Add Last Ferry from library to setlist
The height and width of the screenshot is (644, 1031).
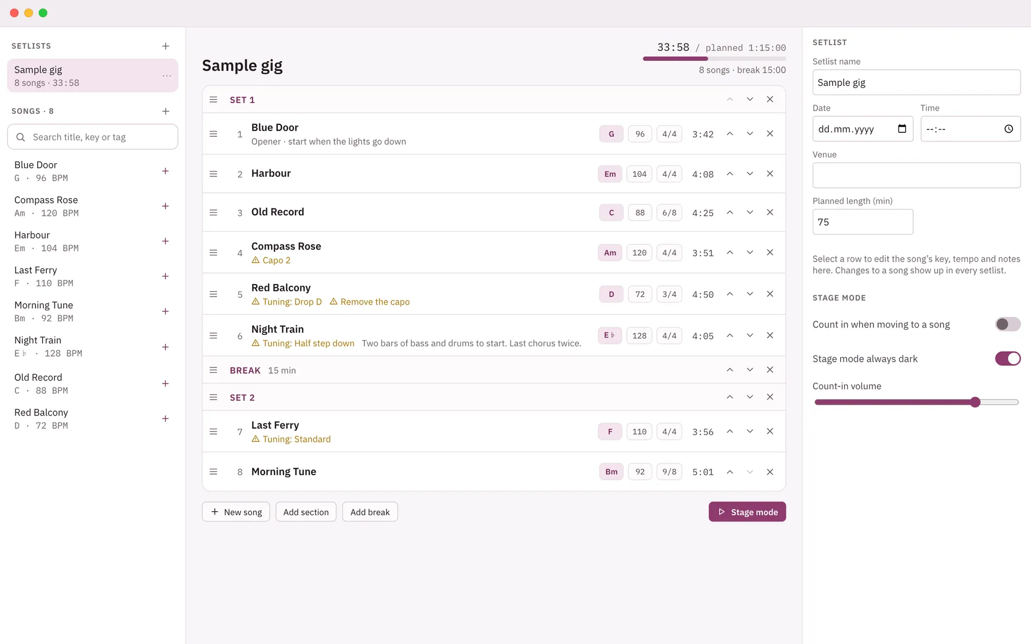tap(165, 276)
